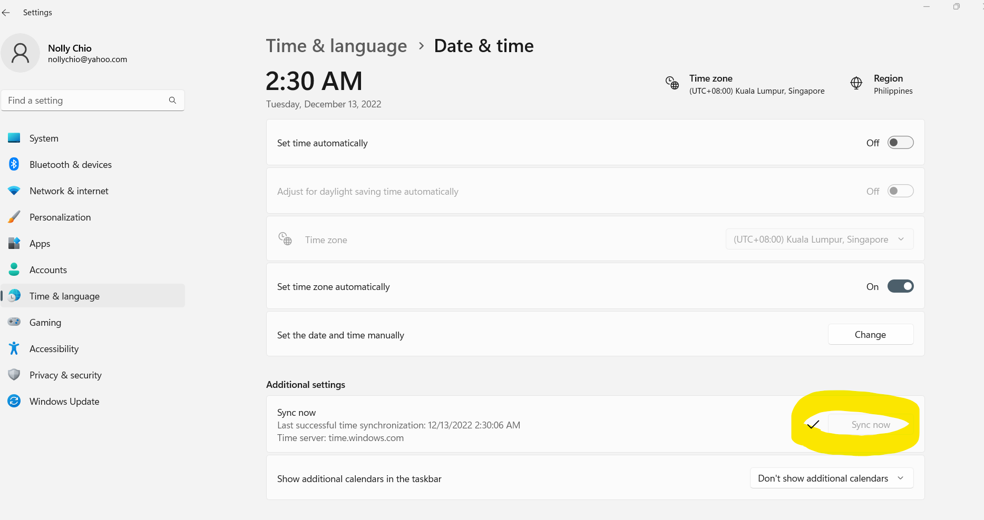The height and width of the screenshot is (520, 984).
Task: Click the Windows Update icon
Action: coord(14,401)
